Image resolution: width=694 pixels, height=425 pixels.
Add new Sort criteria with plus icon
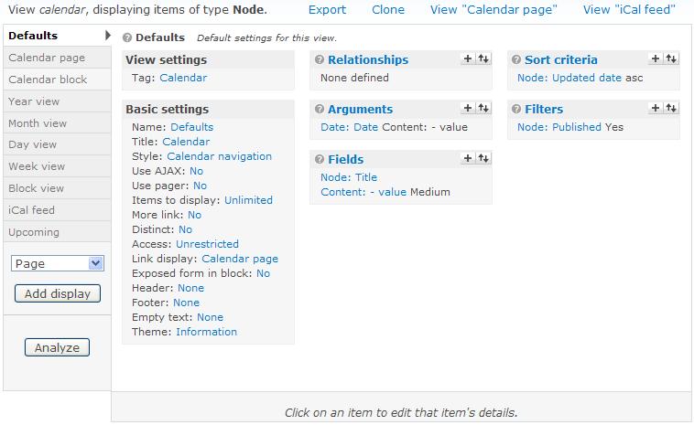[x=656, y=58]
